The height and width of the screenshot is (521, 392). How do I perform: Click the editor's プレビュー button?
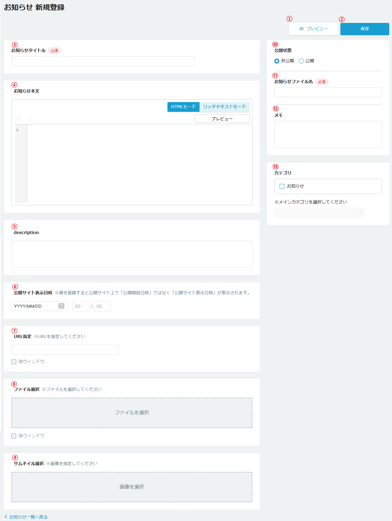[x=222, y=119]
